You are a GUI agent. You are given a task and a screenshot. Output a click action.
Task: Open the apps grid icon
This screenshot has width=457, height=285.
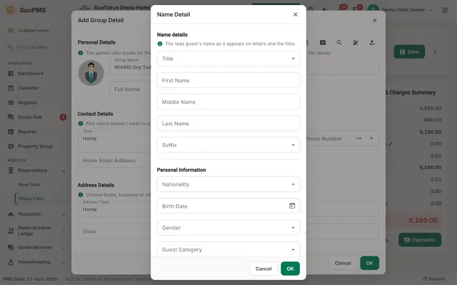coord(445,10)
